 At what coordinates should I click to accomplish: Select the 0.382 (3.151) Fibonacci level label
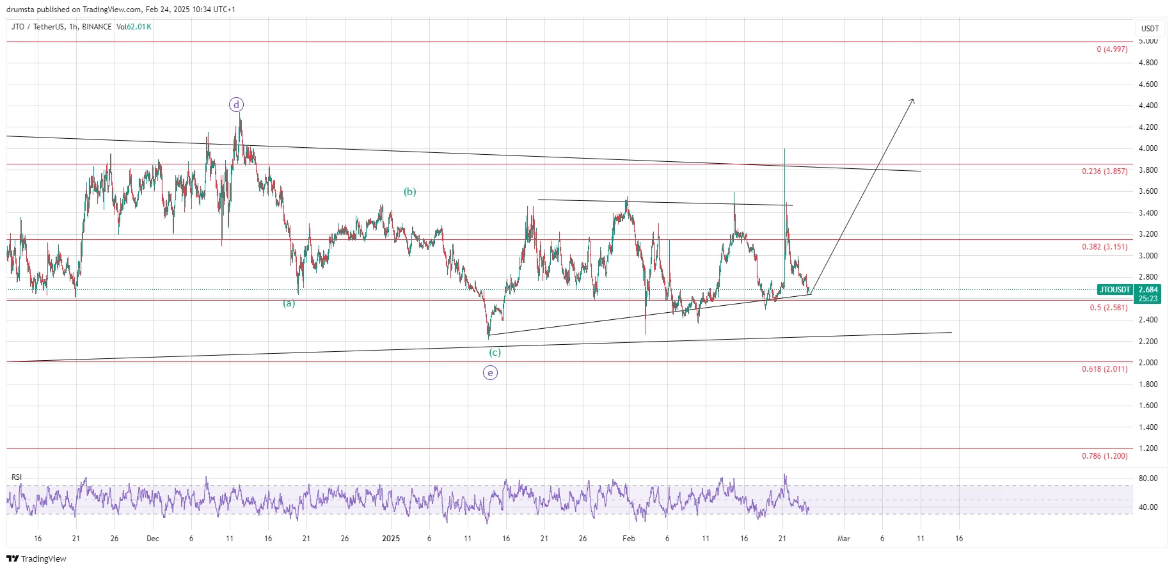1104,247
